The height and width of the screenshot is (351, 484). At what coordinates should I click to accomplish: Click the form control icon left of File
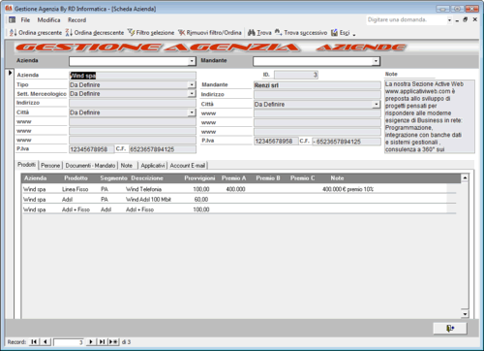(13, 20)
